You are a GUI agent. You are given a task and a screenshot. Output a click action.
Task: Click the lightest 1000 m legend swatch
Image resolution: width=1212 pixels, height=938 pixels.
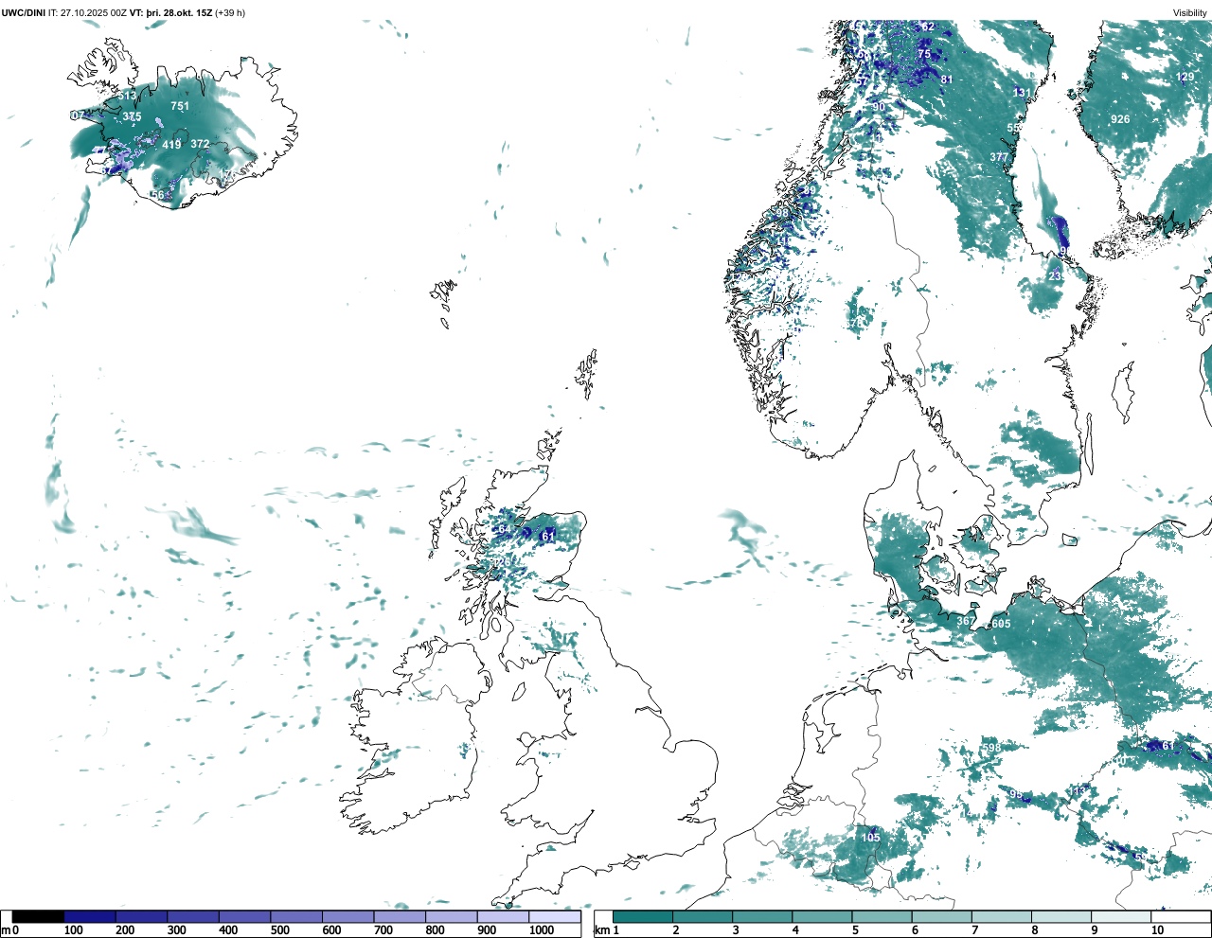point(555,916)
